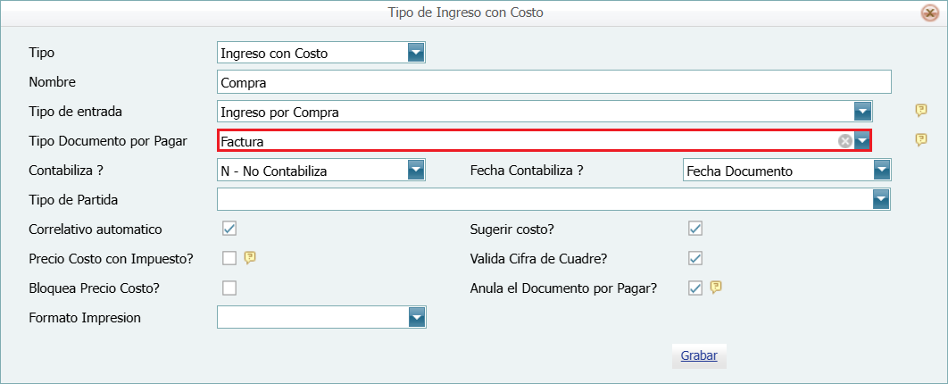This screenshot has height=384, width=948.
Task: Open help icon next to Anula el Documento por Pagar
Action: point(716,288)
